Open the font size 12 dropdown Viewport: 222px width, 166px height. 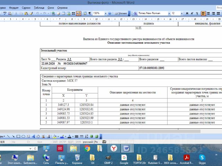click(182, 13)
